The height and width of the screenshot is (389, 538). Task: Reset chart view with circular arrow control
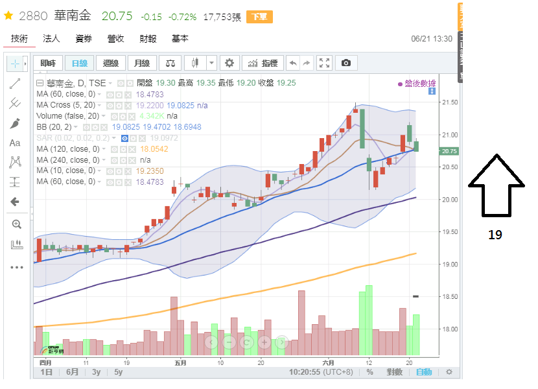pyautogui.click(x=246, y=342)
